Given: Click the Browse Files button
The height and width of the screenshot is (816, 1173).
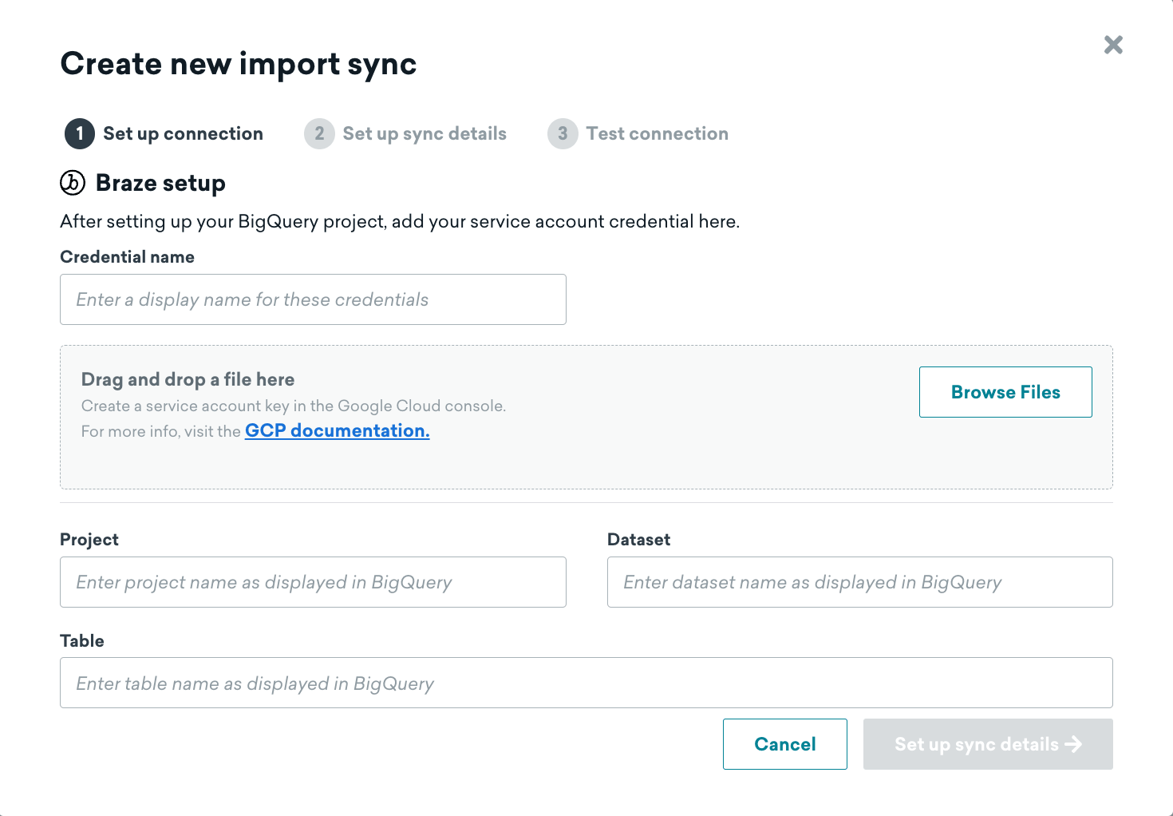Looking at the screenshot, I should coord(1005,392).
